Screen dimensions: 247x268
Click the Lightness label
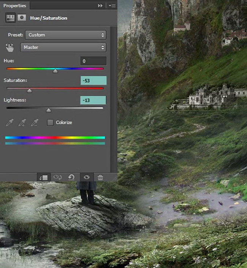click(x=15, y=100)
